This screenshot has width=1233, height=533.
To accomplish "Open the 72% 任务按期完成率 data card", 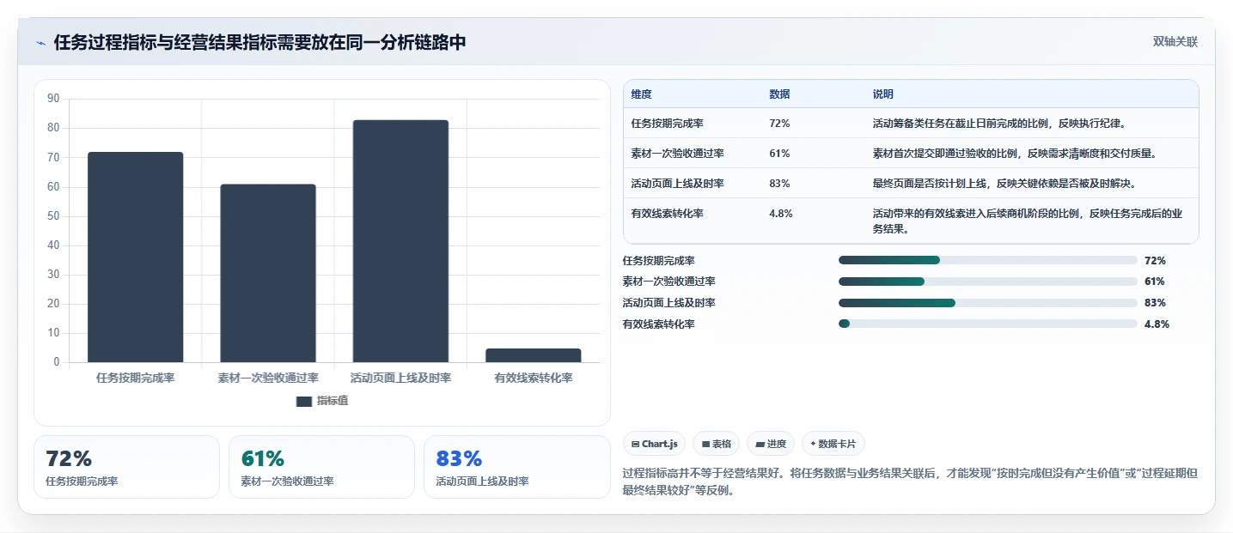I will 127,467.
